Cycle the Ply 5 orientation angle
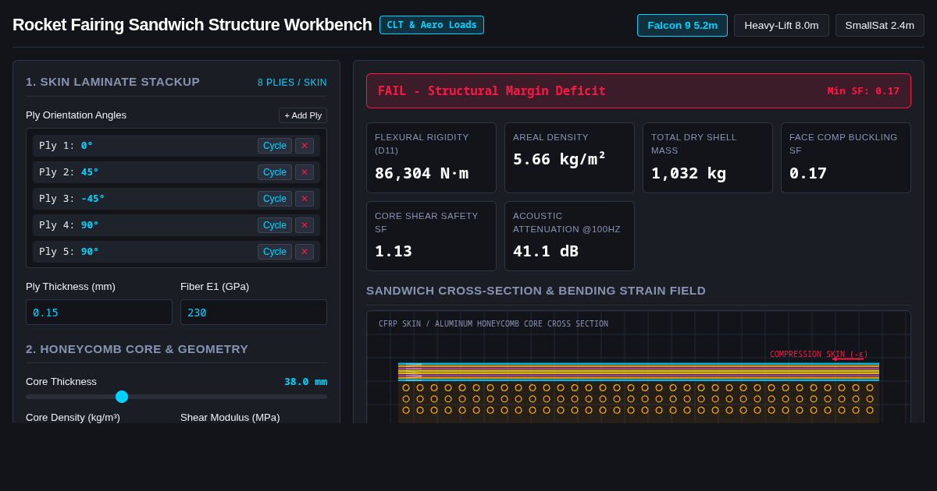 (275, 252)
